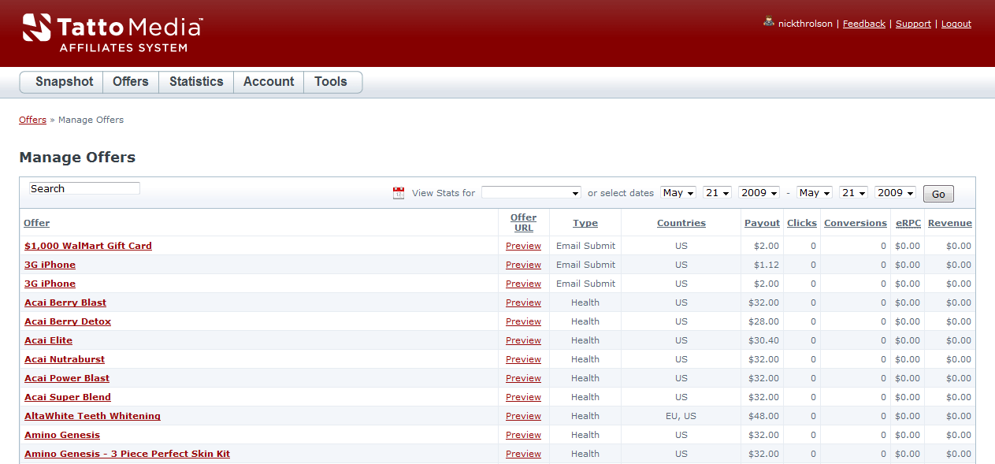
Task: Preview the 3 Piece Perfect Skin Kit offer
Action: [523, 454]
